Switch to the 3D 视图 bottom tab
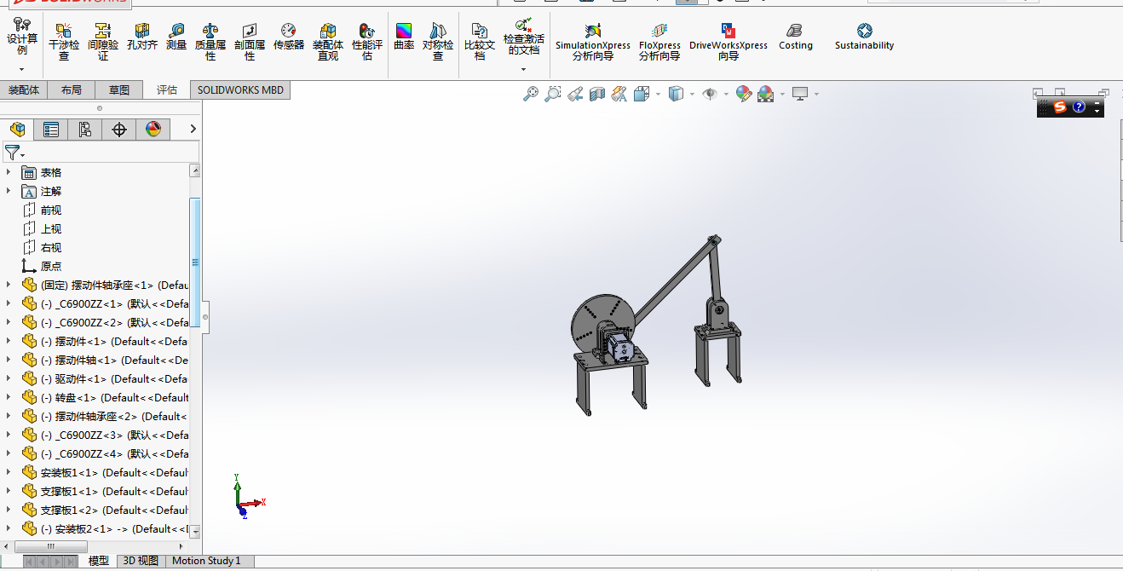 [141, 561]
